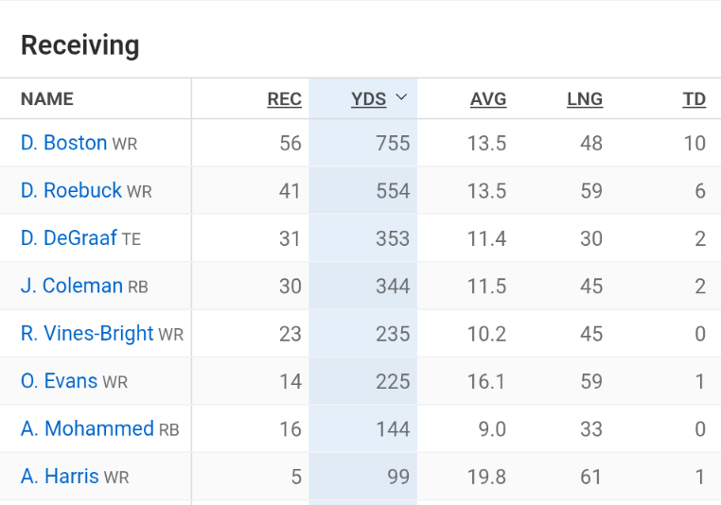Viewport: 721px width, 505px height.
Task: Click D. Roebuck's 554 yards value
Action: [x=392, y=191]
